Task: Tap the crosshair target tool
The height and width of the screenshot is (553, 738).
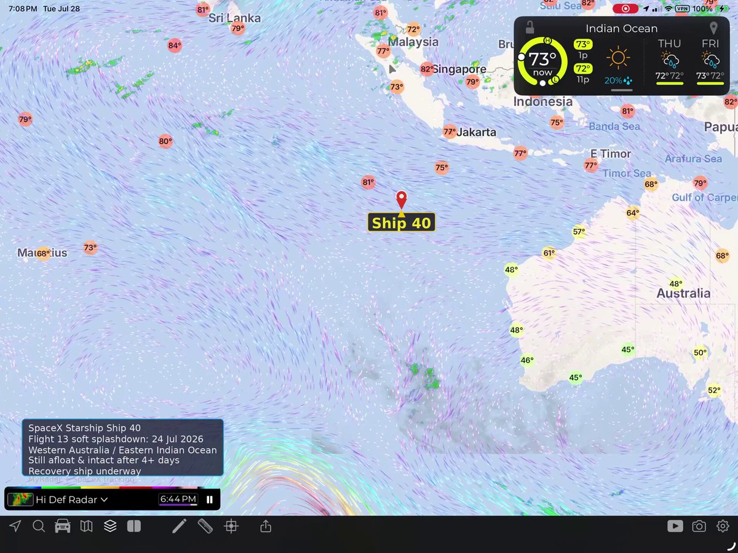Action: [231, 526]
